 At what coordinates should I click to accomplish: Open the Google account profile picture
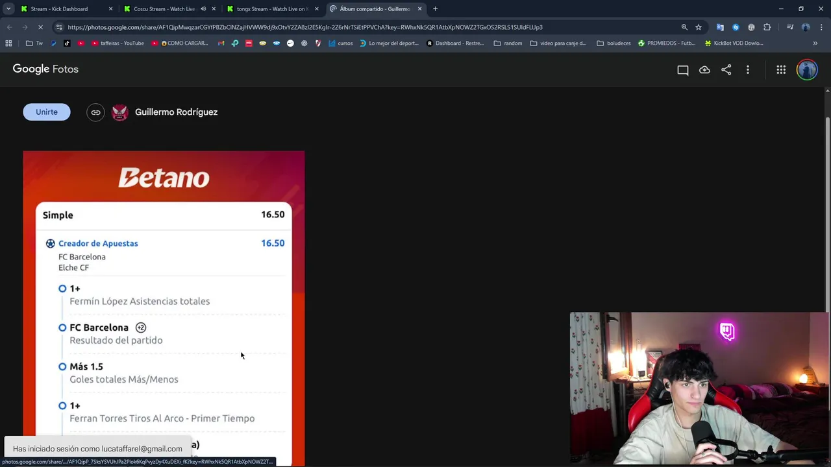click(807, 70)
